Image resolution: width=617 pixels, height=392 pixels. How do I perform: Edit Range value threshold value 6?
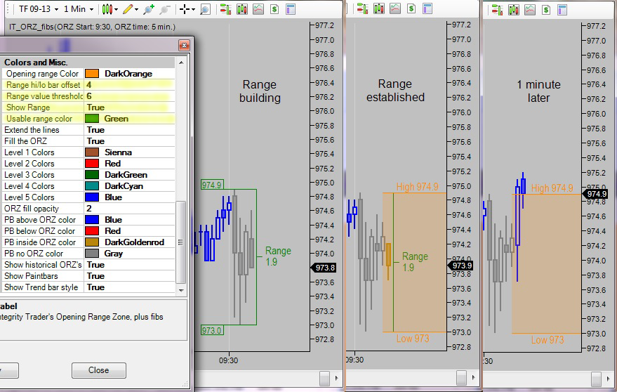[x=129, y=96]
